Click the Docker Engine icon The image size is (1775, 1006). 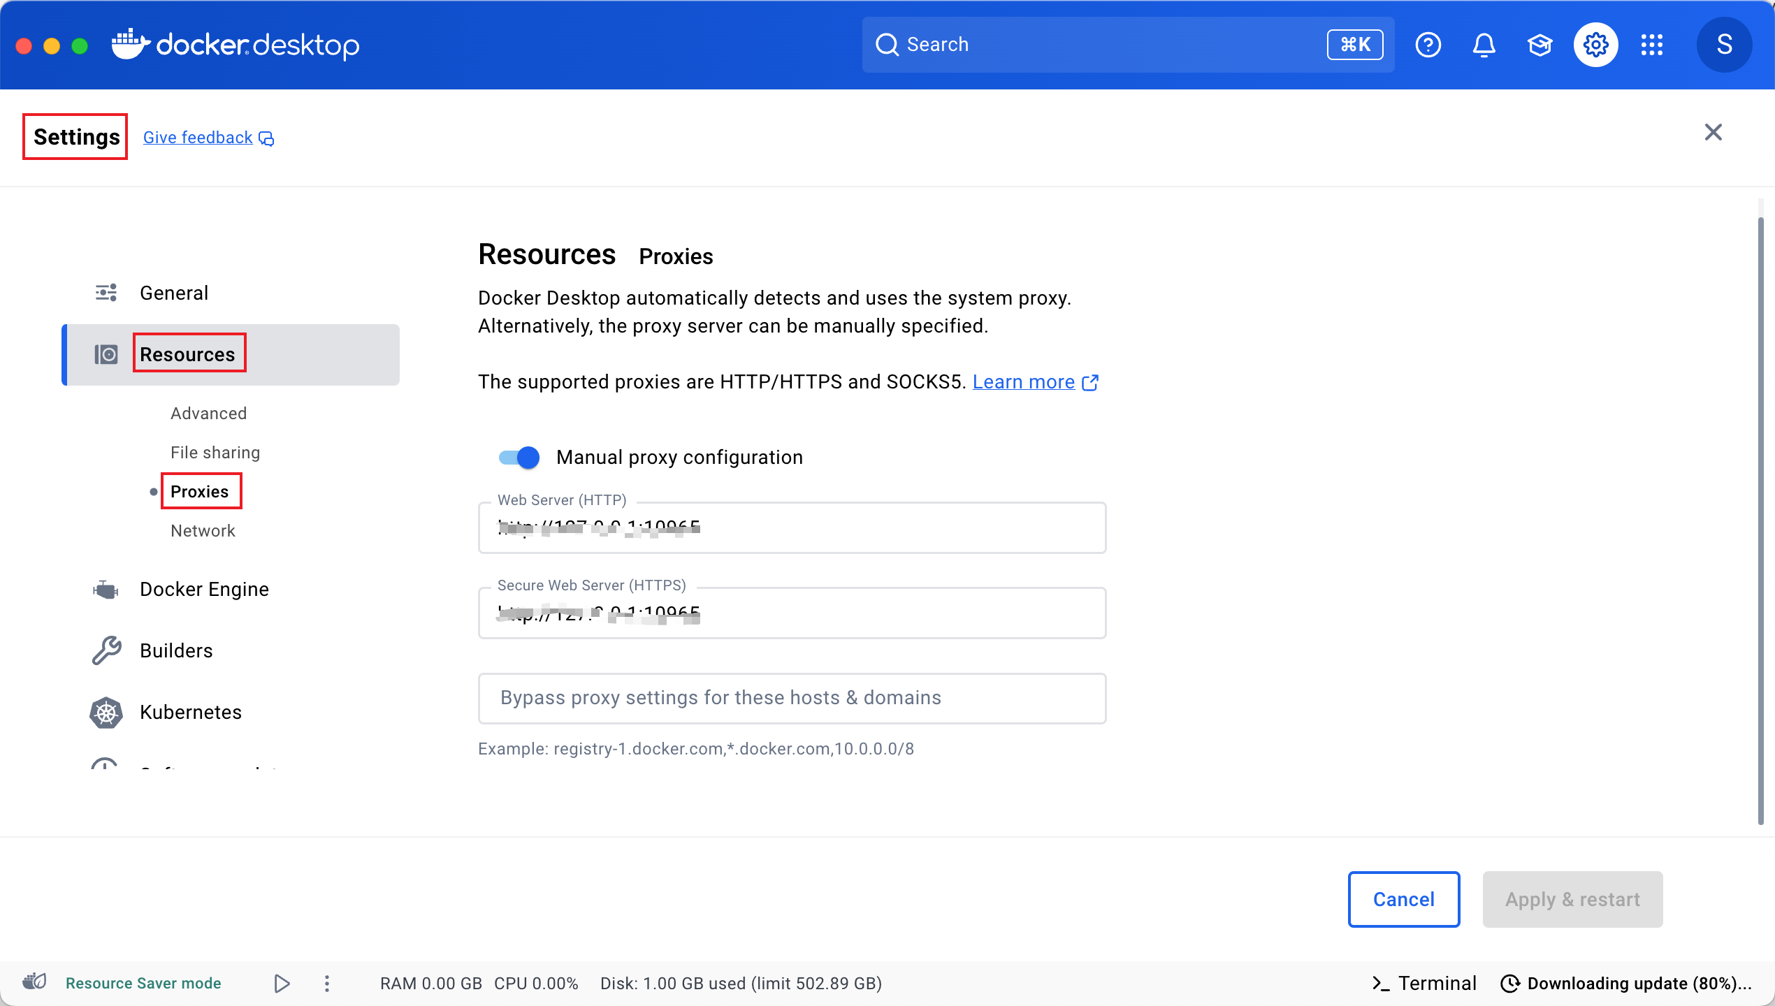(106, 590)
